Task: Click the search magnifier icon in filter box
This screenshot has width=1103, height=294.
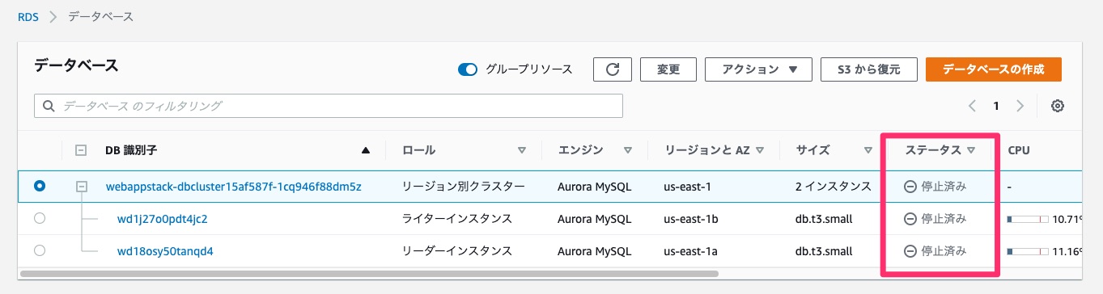Action: (x=48, y=106)
